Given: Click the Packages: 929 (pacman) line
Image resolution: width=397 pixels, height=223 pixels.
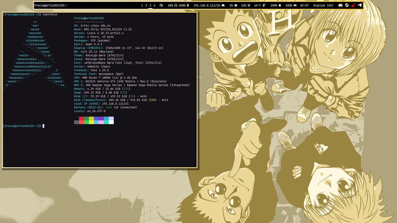Looking at the screenshot, I should click(92, 41).
